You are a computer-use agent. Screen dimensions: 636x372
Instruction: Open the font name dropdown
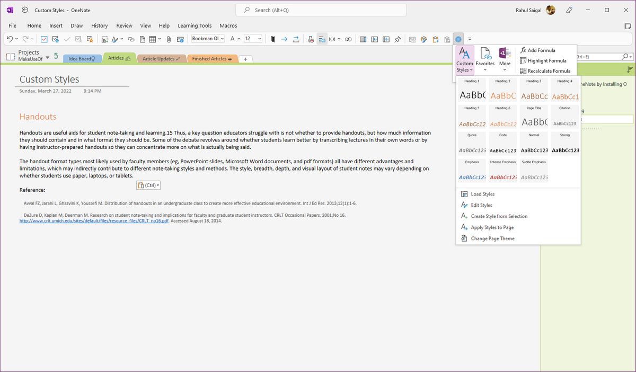click(x=222, y=39)
